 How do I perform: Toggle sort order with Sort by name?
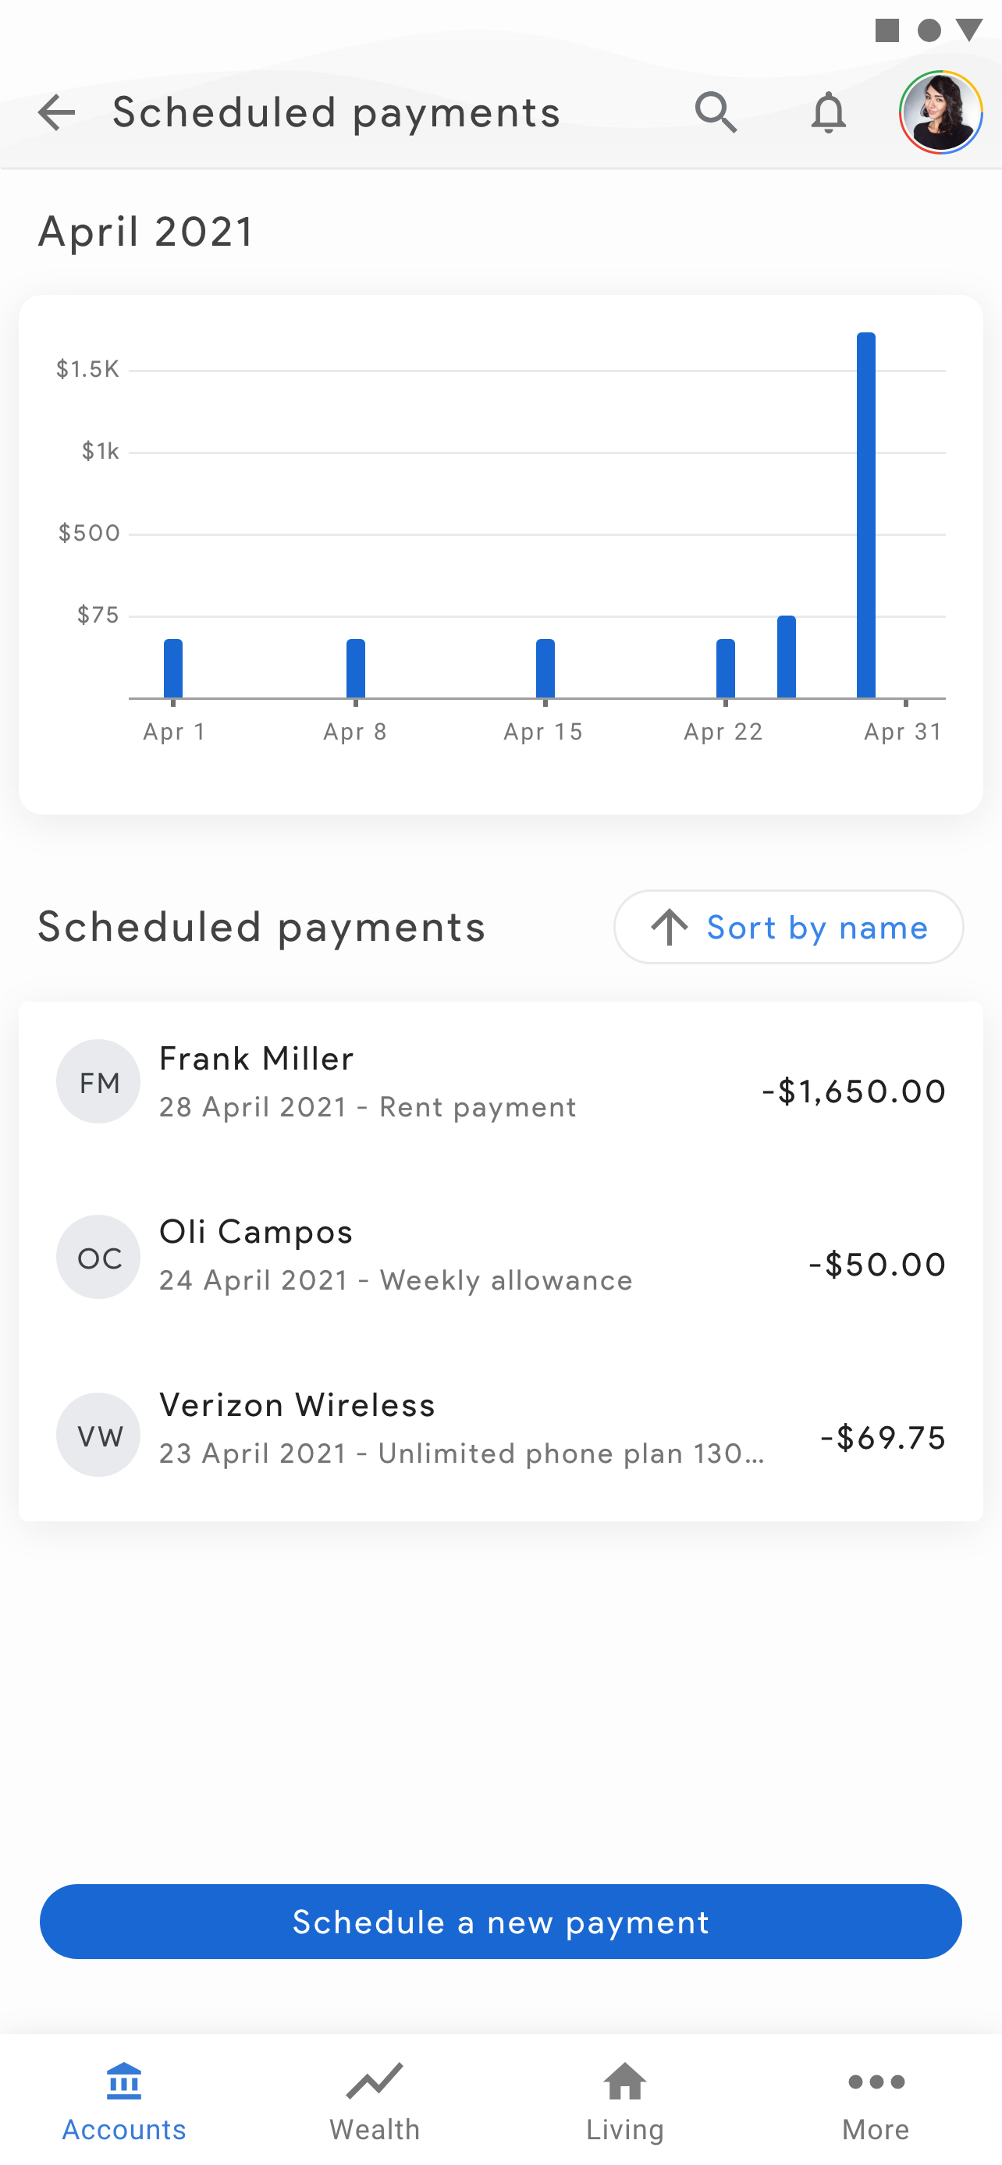[788, 927]
